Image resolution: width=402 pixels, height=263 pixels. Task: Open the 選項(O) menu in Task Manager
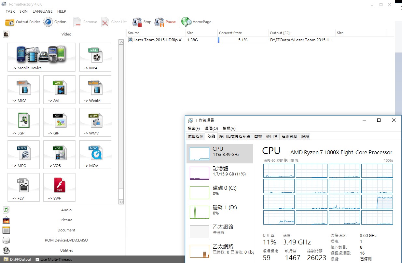click(x=211, y=129)
